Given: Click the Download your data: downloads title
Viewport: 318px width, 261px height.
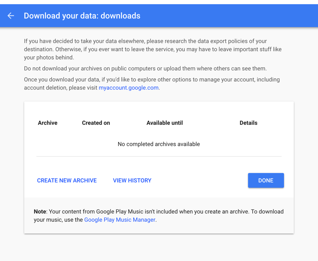Looking at the screenshot, I should (82, 16).
